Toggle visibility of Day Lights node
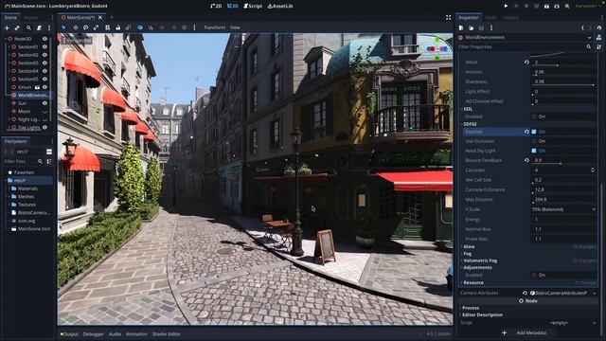 pos(45,127)
